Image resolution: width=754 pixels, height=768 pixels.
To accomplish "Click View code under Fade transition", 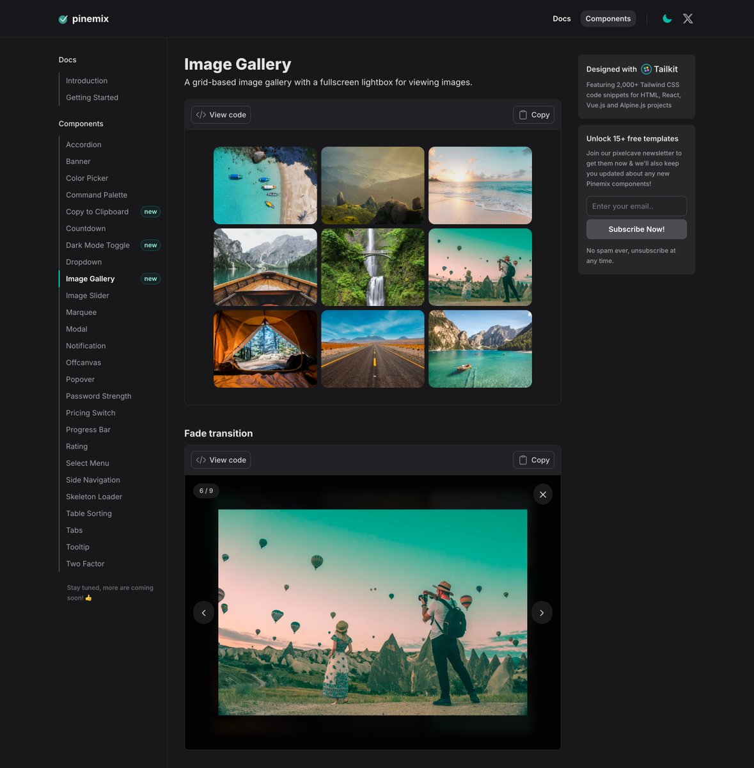I will pos(221,460).
